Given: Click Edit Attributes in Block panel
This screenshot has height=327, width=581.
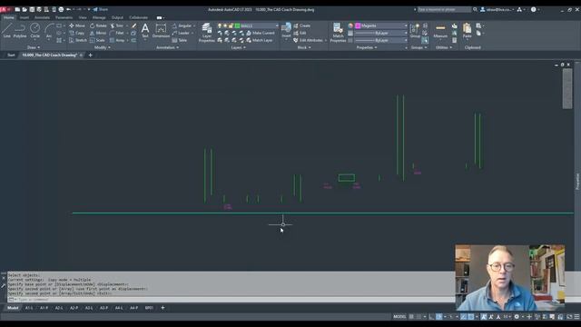Looking at the screenshot, I should [x=308, y=40].
